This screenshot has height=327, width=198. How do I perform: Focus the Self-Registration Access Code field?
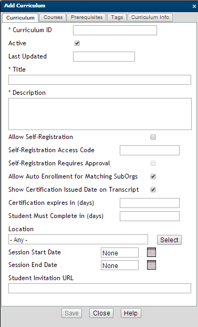point(150,151)
